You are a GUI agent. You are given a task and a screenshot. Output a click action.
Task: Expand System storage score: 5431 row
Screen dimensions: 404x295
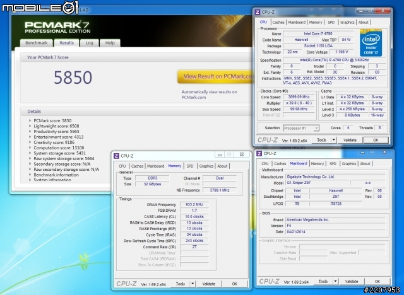coord(59,153)
